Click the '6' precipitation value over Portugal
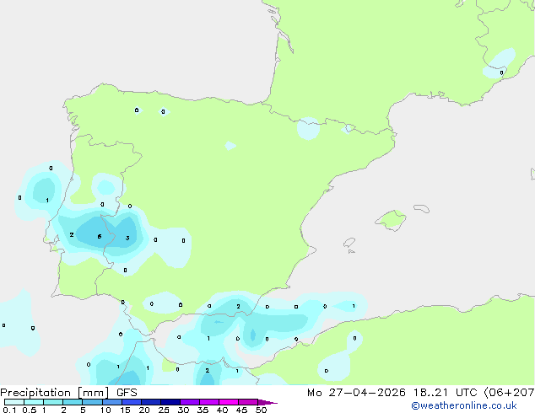Image resolution: width=535 pixels, height=413 pixels. point(100,236)
